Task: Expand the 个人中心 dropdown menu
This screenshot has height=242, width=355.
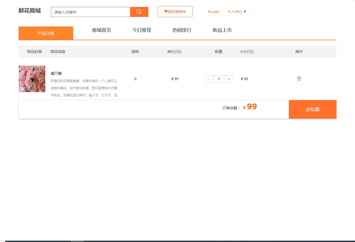Action: 237,12
